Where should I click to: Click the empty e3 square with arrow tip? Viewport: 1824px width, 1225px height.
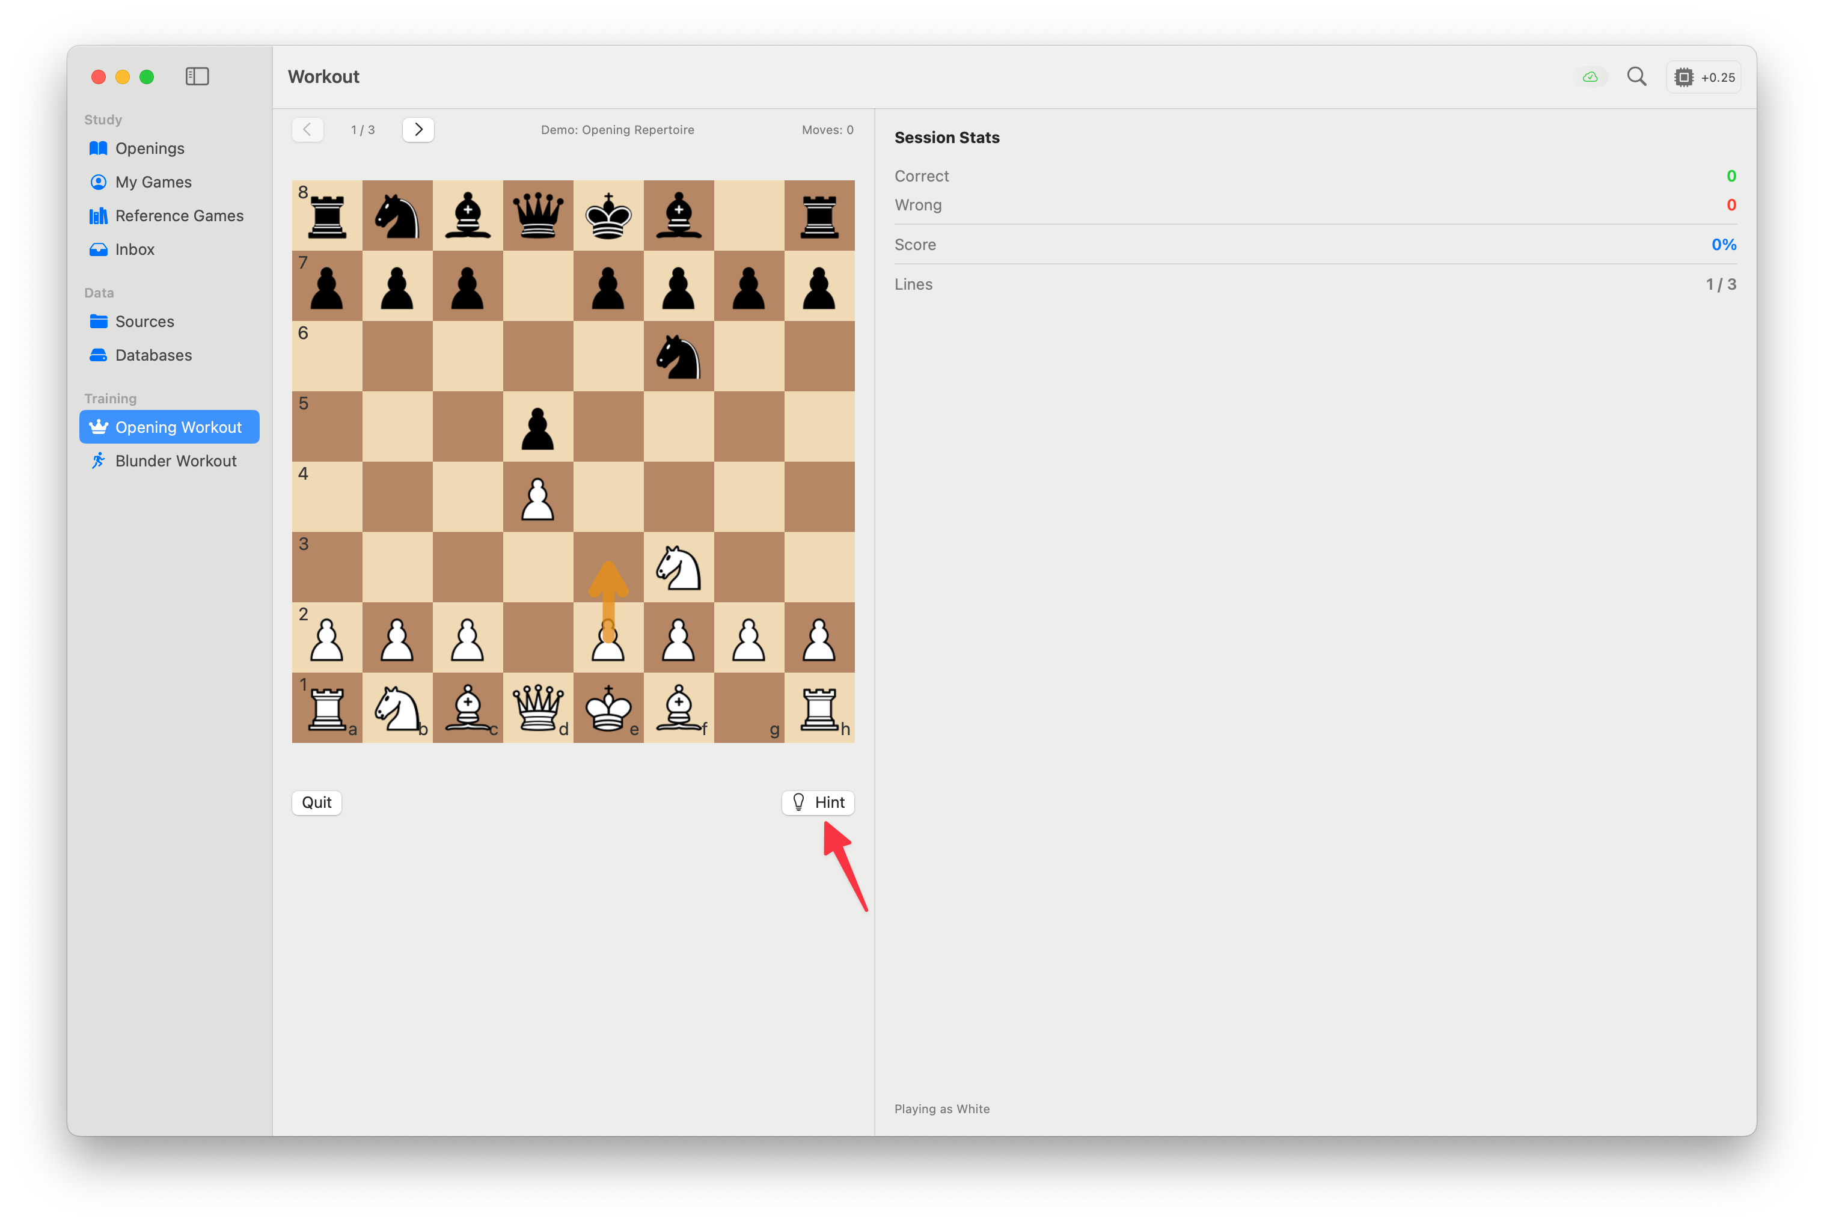point(608,567)
